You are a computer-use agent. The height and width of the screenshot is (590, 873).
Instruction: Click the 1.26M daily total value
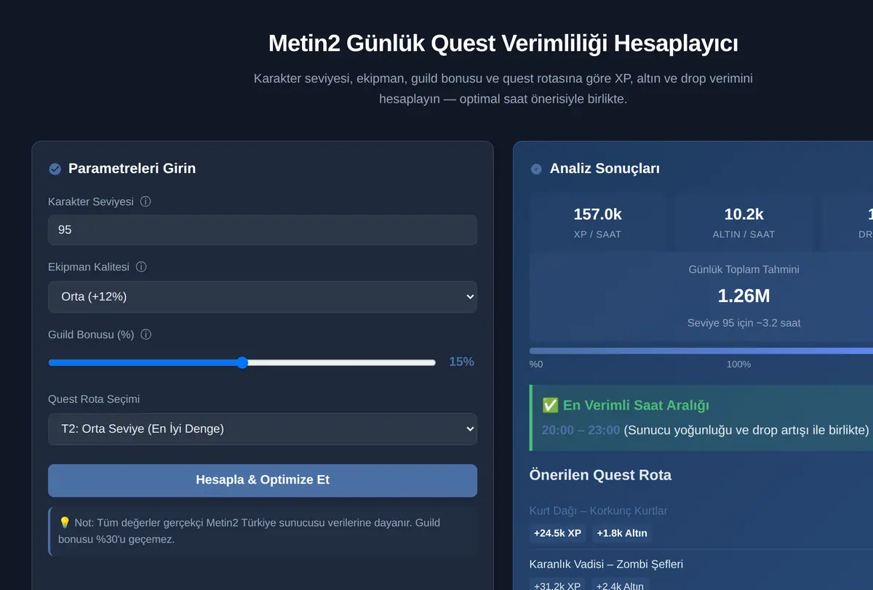744,296
